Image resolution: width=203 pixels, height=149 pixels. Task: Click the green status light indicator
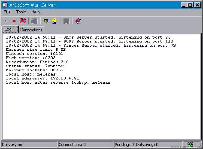[x=190, y=144]
